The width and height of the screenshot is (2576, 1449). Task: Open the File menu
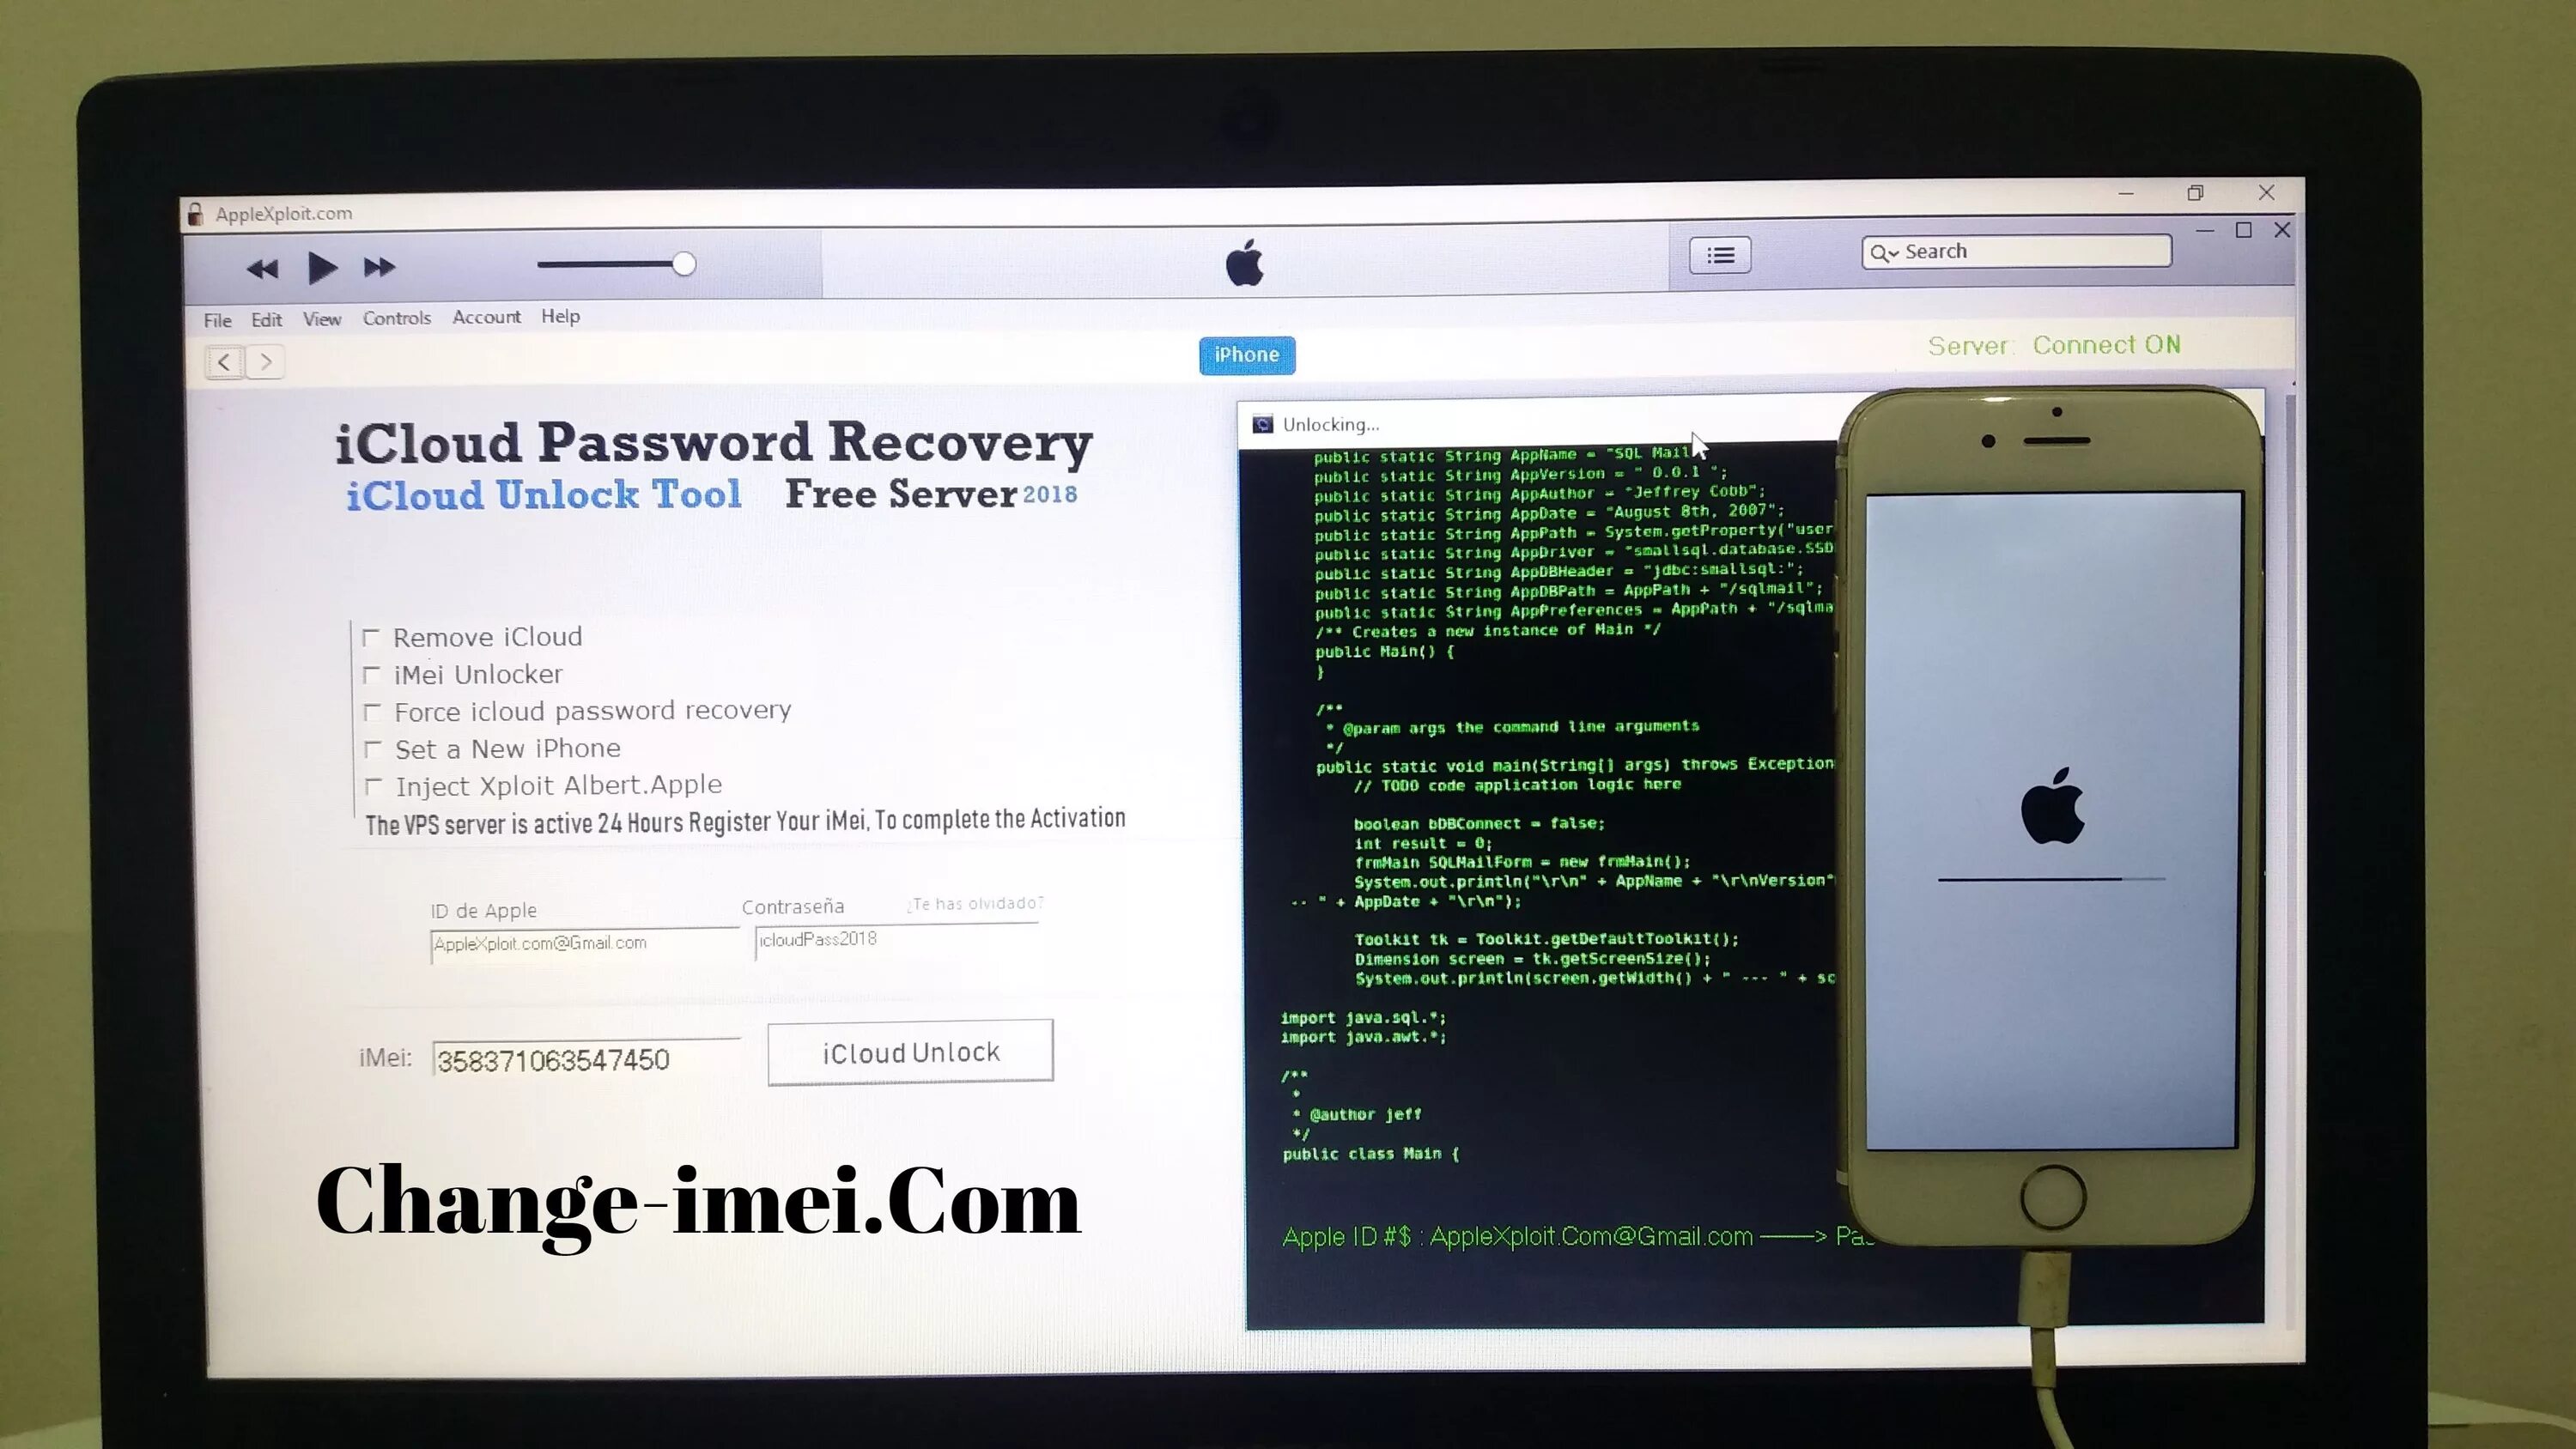[217, 315]
